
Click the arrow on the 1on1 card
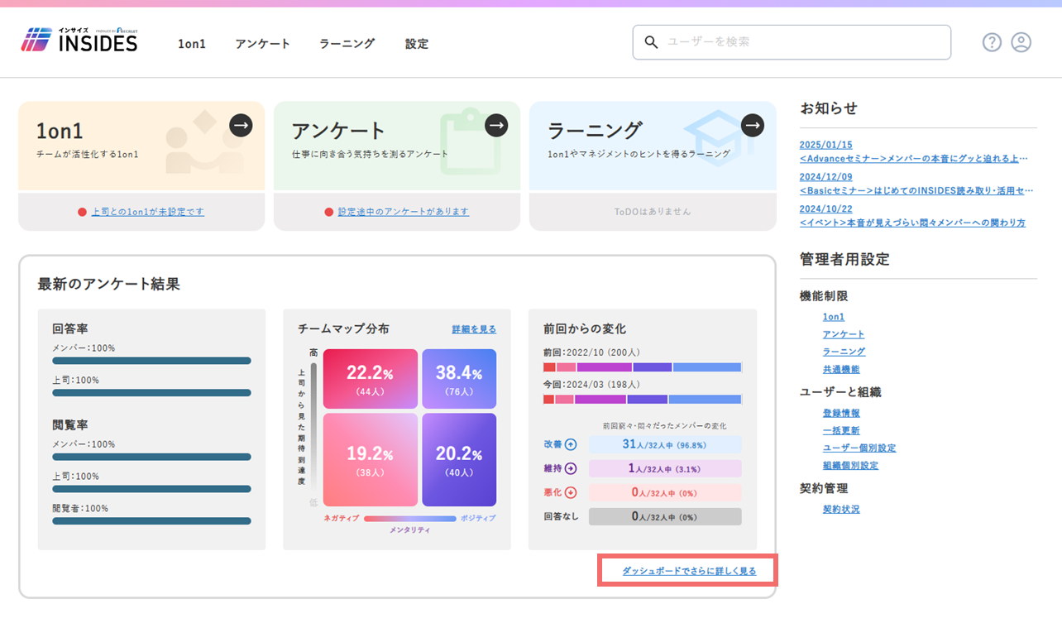point(241,125)
